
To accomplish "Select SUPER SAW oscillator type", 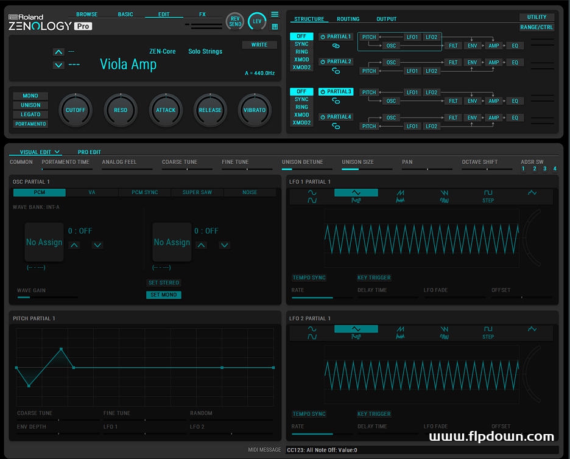I will [197, 192].
